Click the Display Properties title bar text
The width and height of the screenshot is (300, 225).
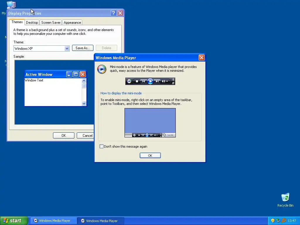[x=25, y=13]
